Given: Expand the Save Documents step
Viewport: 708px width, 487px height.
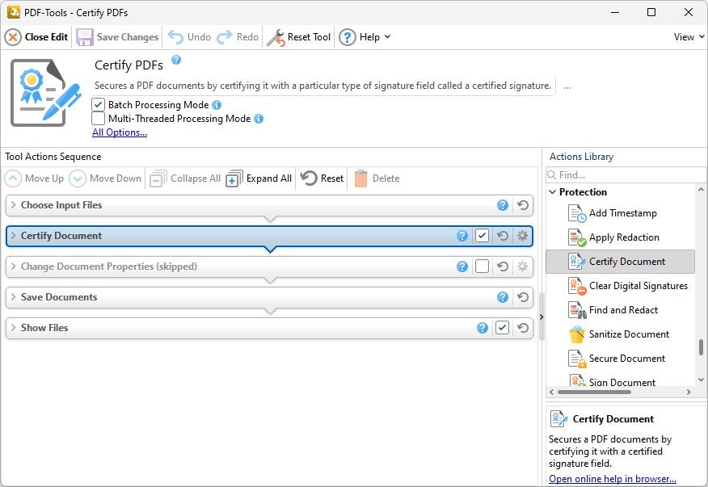Looking at the screenshot, I should click(x=13, y=297).
